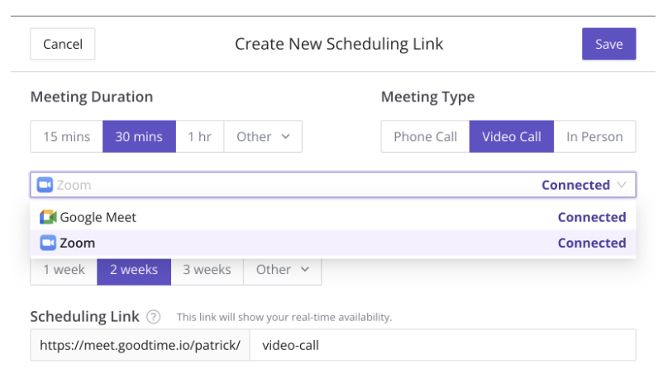This screenshot has height=378, width=658.
Task: Click the Google Meet logo icon
Action: point(48,217)
